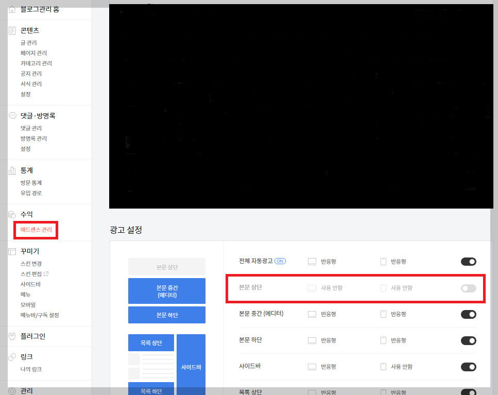Click the 댓글·방명록 speech bubble icon

[x=12, y=115]
